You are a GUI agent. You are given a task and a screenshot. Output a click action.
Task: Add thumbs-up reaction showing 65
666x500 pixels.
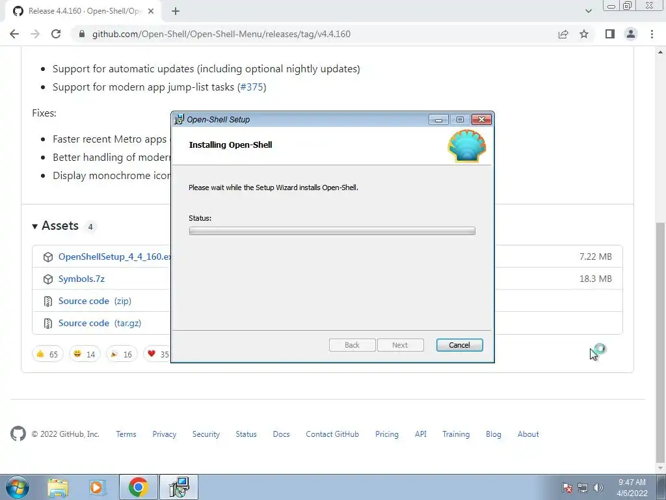click(x=47, y=354)
